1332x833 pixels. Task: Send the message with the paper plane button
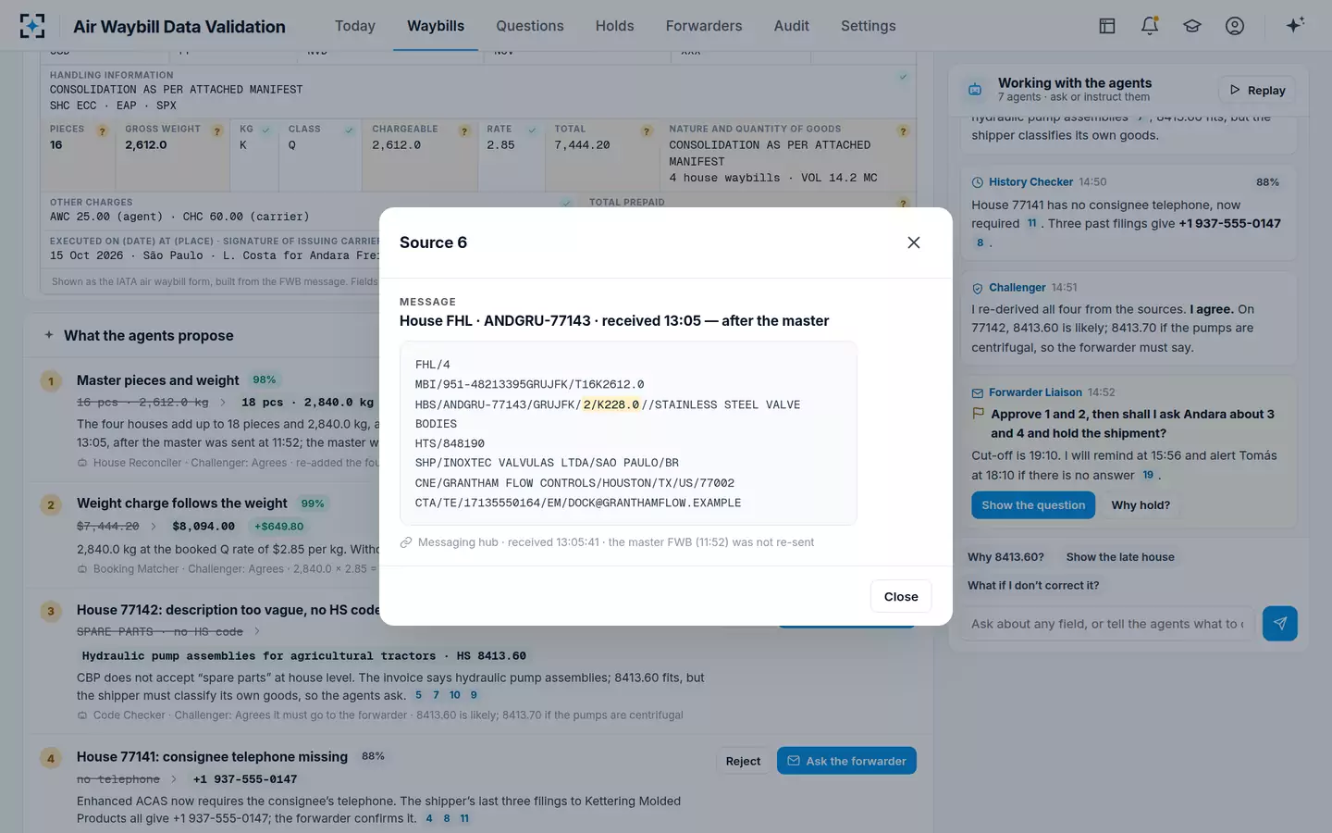(1280, 624)
